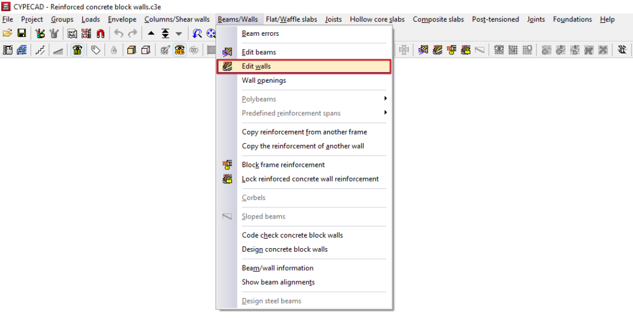Click the DXF/DWG template icon
This screenshot has width=633, height=332.
point(72,33)
